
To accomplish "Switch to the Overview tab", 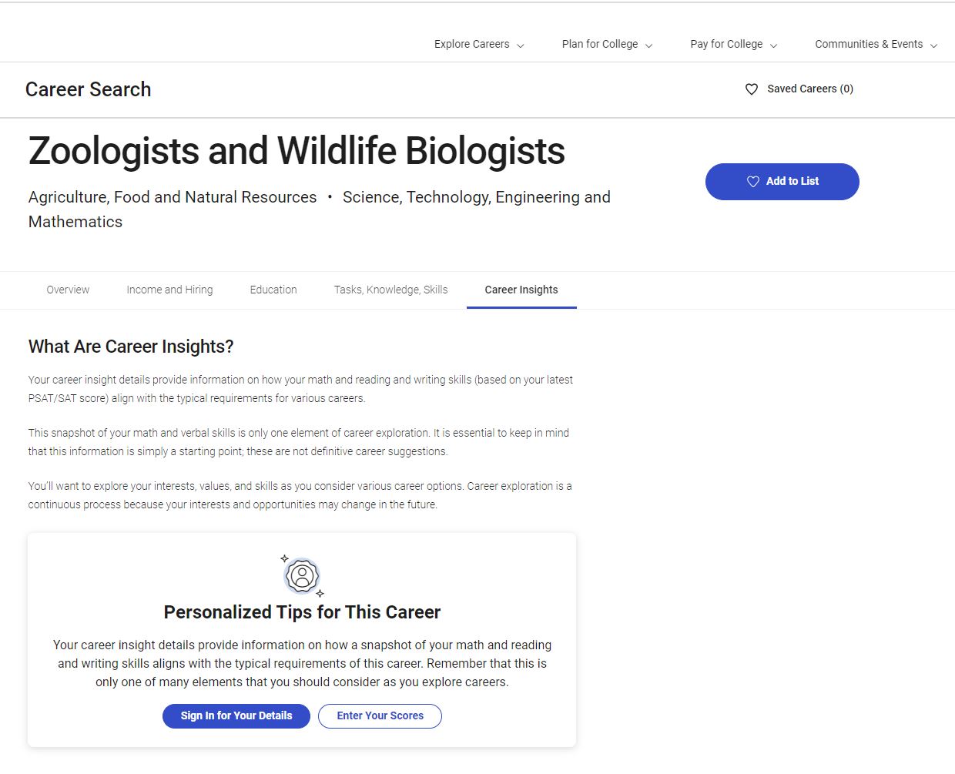I will coord(68,290).
